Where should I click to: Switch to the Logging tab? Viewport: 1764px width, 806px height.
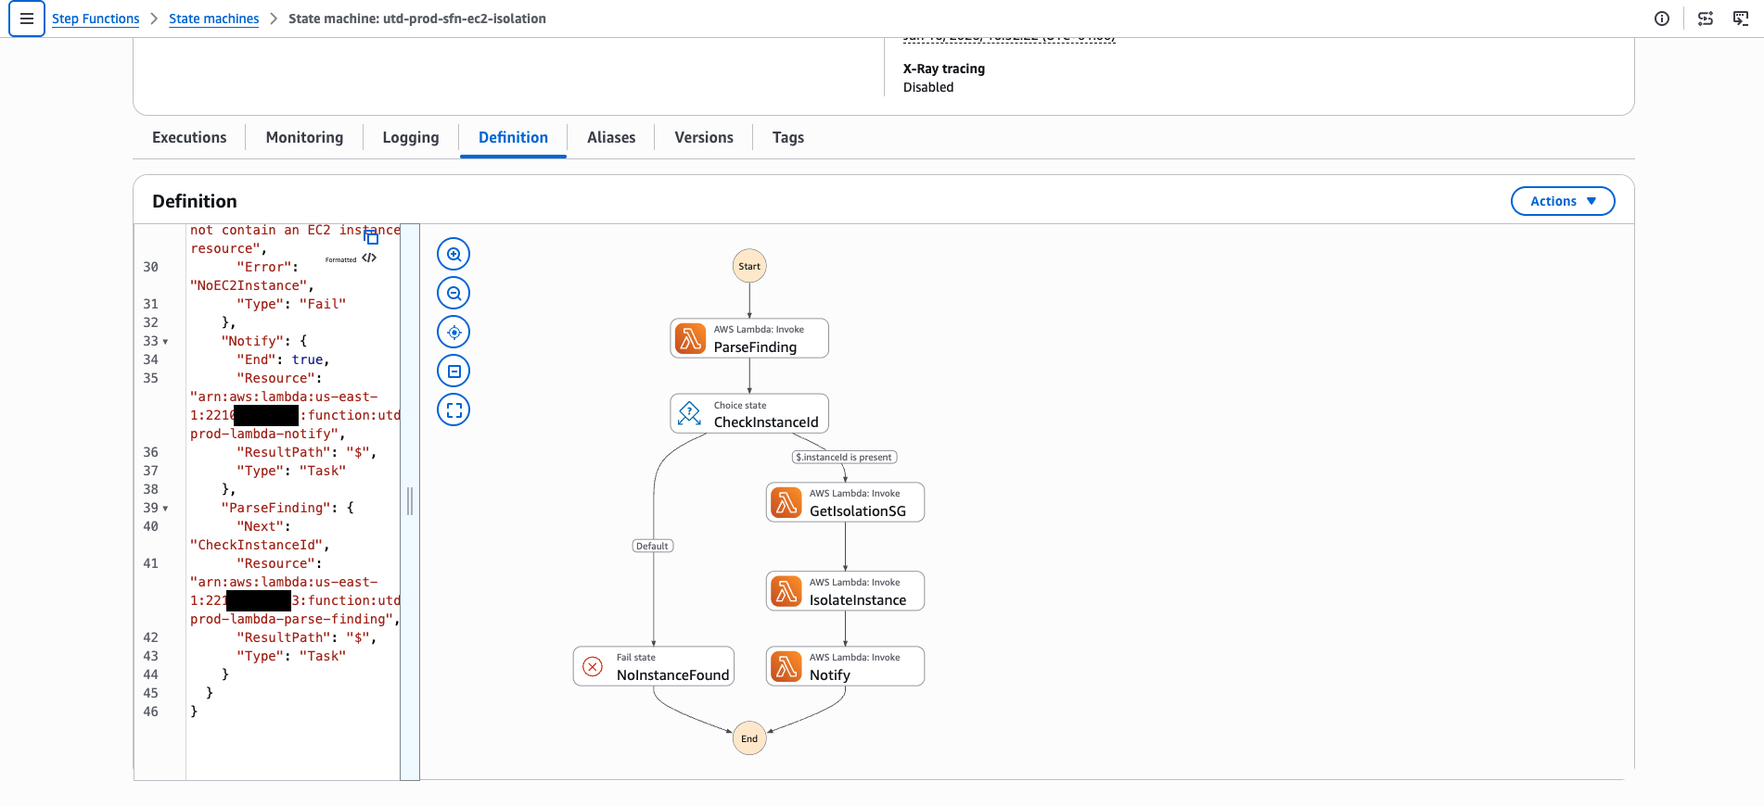(x=411, y=137)
